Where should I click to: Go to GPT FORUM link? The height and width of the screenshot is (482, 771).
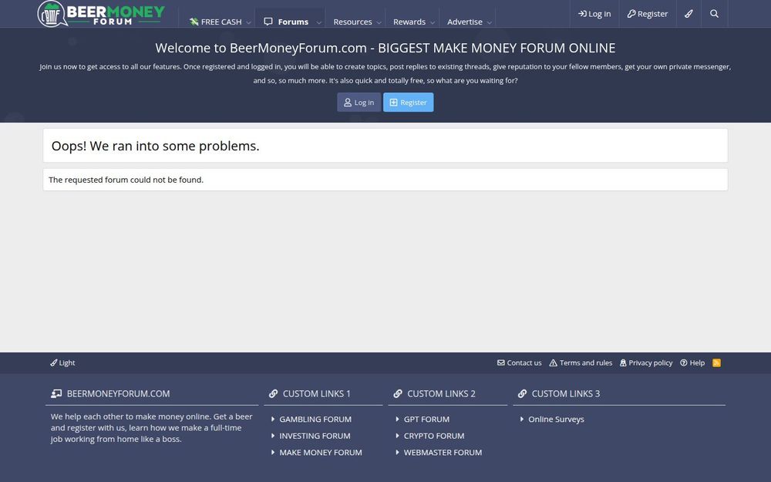[x=426, y=419]
